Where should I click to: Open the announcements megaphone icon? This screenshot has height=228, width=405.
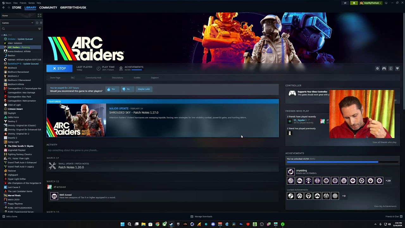[x=345, y=3]
